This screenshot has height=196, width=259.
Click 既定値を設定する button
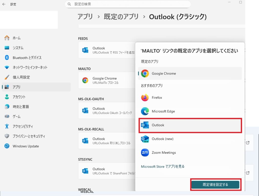pos(215,185)
